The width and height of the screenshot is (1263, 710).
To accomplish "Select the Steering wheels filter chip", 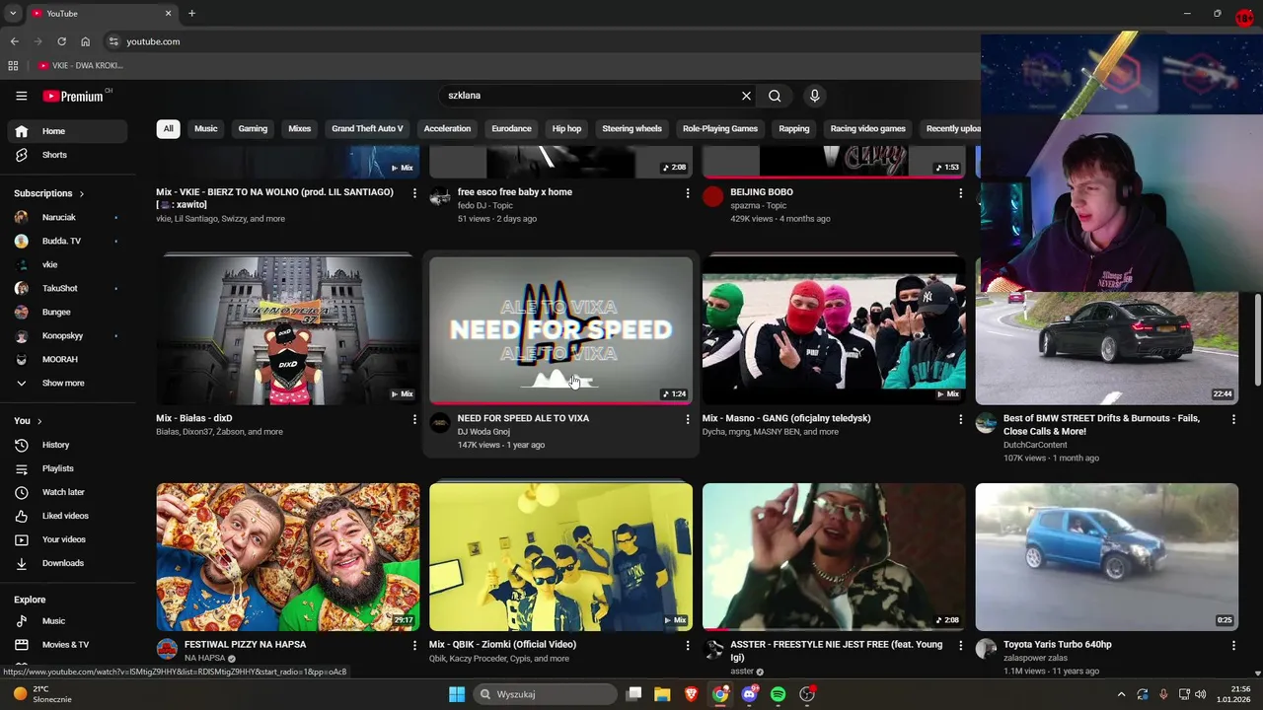I will 631,128.
